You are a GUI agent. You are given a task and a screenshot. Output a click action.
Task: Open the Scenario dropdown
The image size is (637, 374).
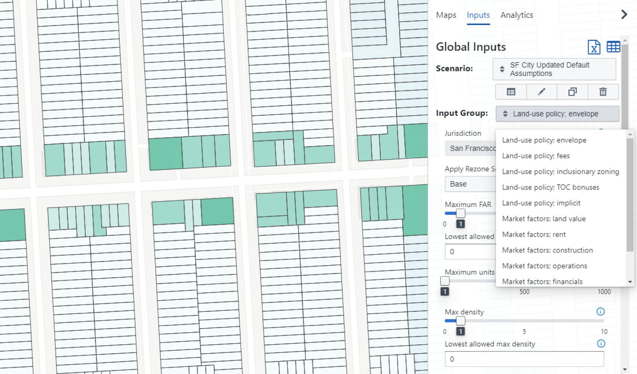point(554,69)
